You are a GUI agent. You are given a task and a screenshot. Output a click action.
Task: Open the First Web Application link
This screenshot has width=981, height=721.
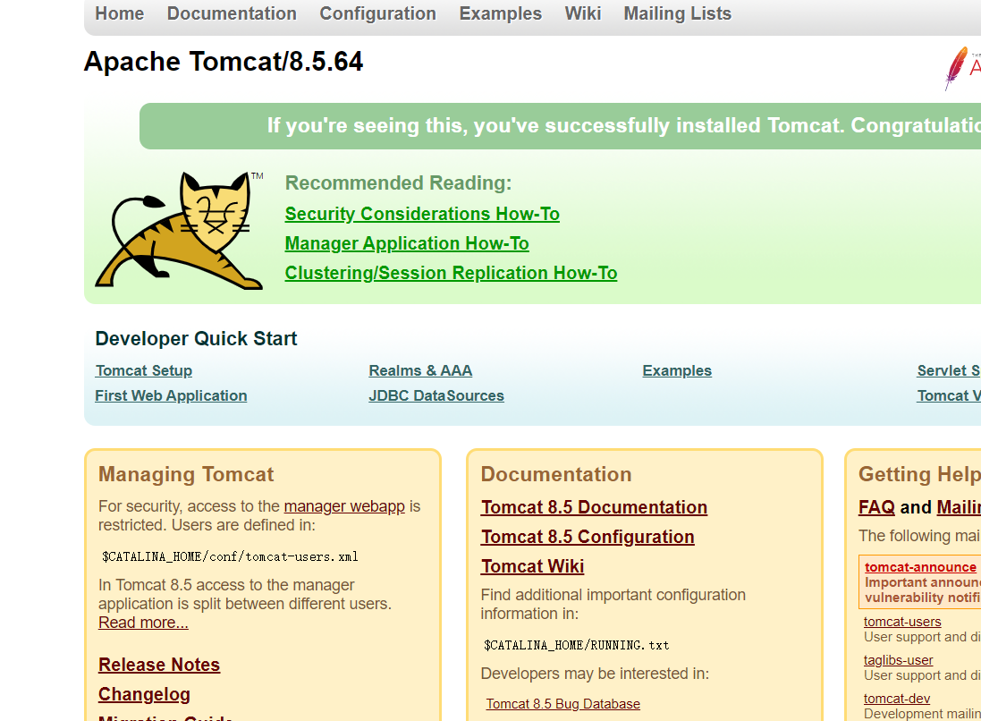tap(171, 395)
